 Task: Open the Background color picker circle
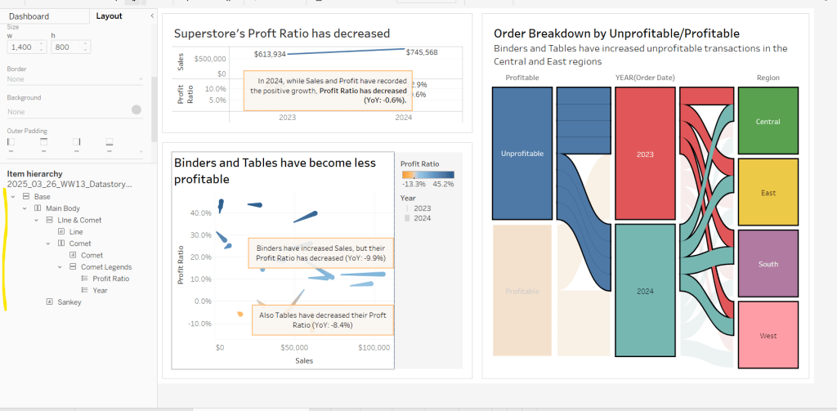(137, 109)
